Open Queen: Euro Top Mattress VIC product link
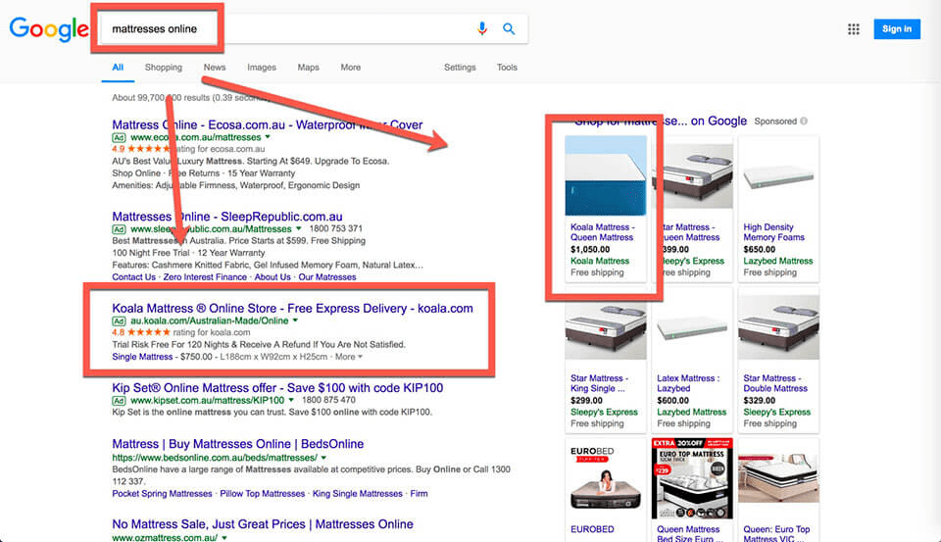This screenshot has height=542, width=941. 776,534
